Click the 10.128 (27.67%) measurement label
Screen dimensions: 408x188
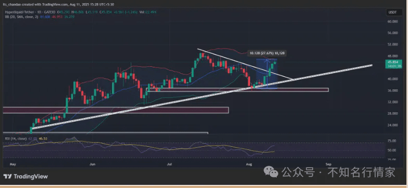[x=267, y=53]
